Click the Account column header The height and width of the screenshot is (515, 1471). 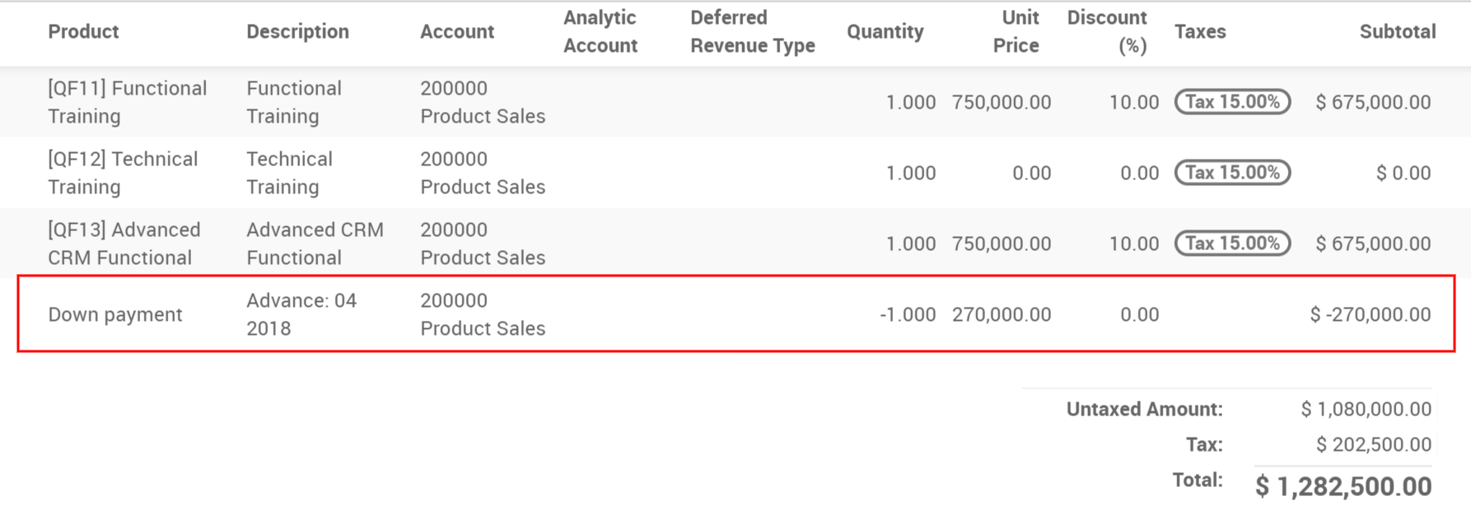tap(457, 31)
